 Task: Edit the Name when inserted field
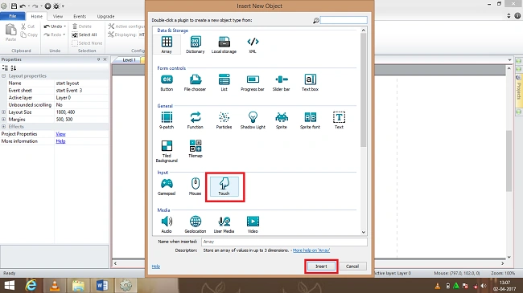click(x=284, y=242)
